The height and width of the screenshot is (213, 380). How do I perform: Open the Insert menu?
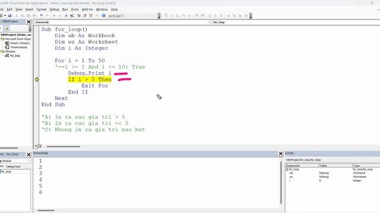click(x=29, y=9)
